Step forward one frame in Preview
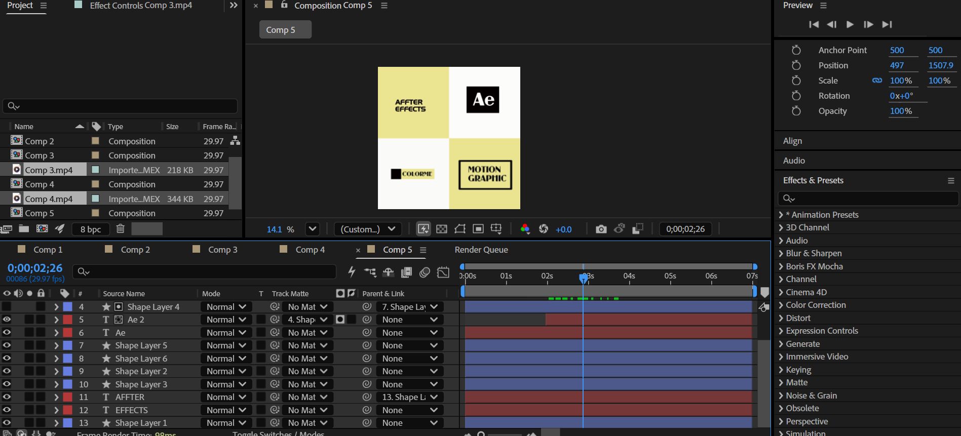This screenshot has width=961, height=436. (x=868, y=24)
